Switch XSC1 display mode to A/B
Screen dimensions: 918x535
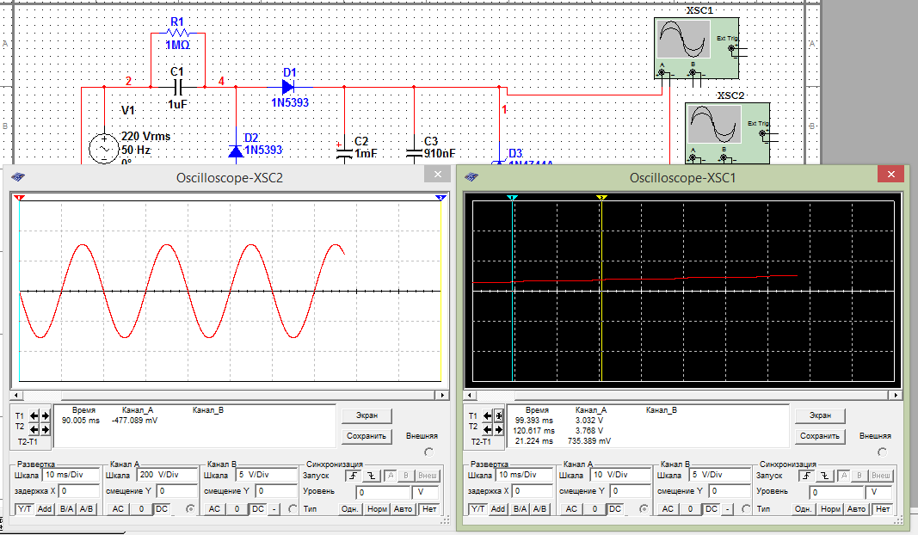click(539, 508)
